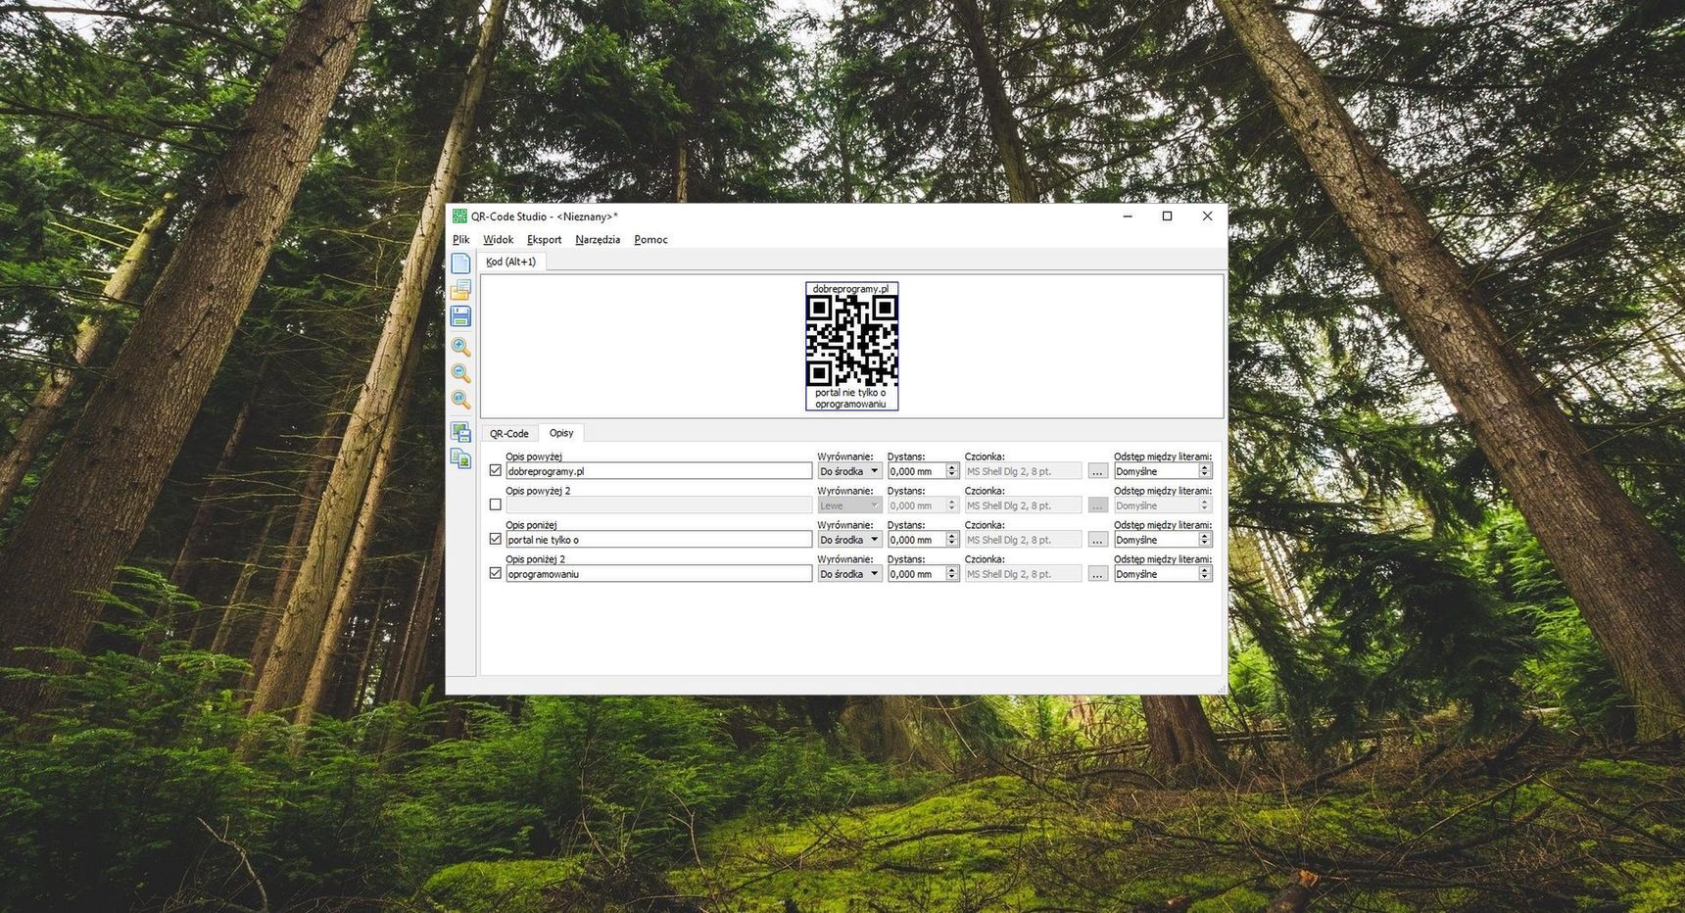This screenshot has width=1685, height=913.
Task: Click the Copy code to clipboard icon
Action: click(x=460, y=458)
